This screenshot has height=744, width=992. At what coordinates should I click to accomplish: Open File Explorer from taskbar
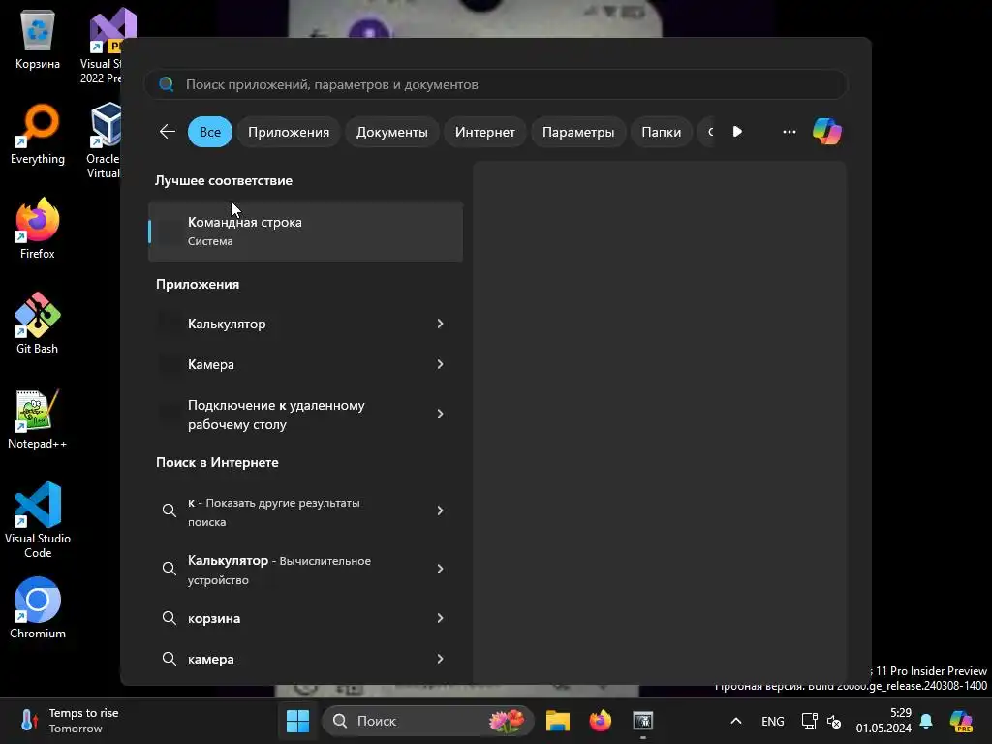click(x=558, y=721)
